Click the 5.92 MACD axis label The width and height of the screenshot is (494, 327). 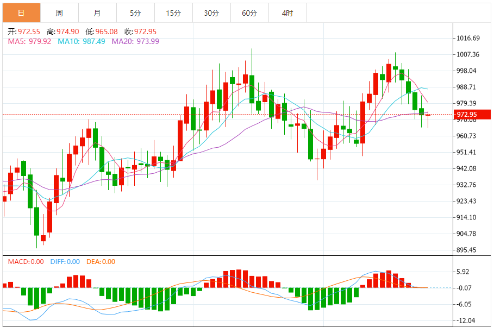tap(463, 272)
